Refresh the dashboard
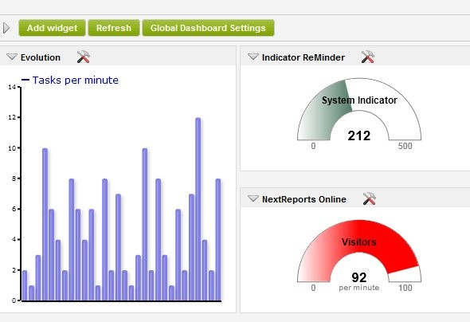 point(114,28)
